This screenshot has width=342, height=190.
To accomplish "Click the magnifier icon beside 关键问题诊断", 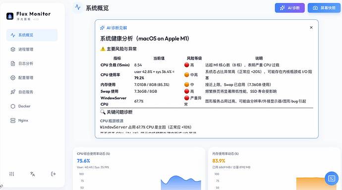I will point(103,112).
